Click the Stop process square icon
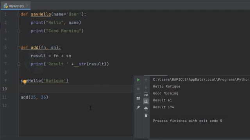 tap(138, 89)
